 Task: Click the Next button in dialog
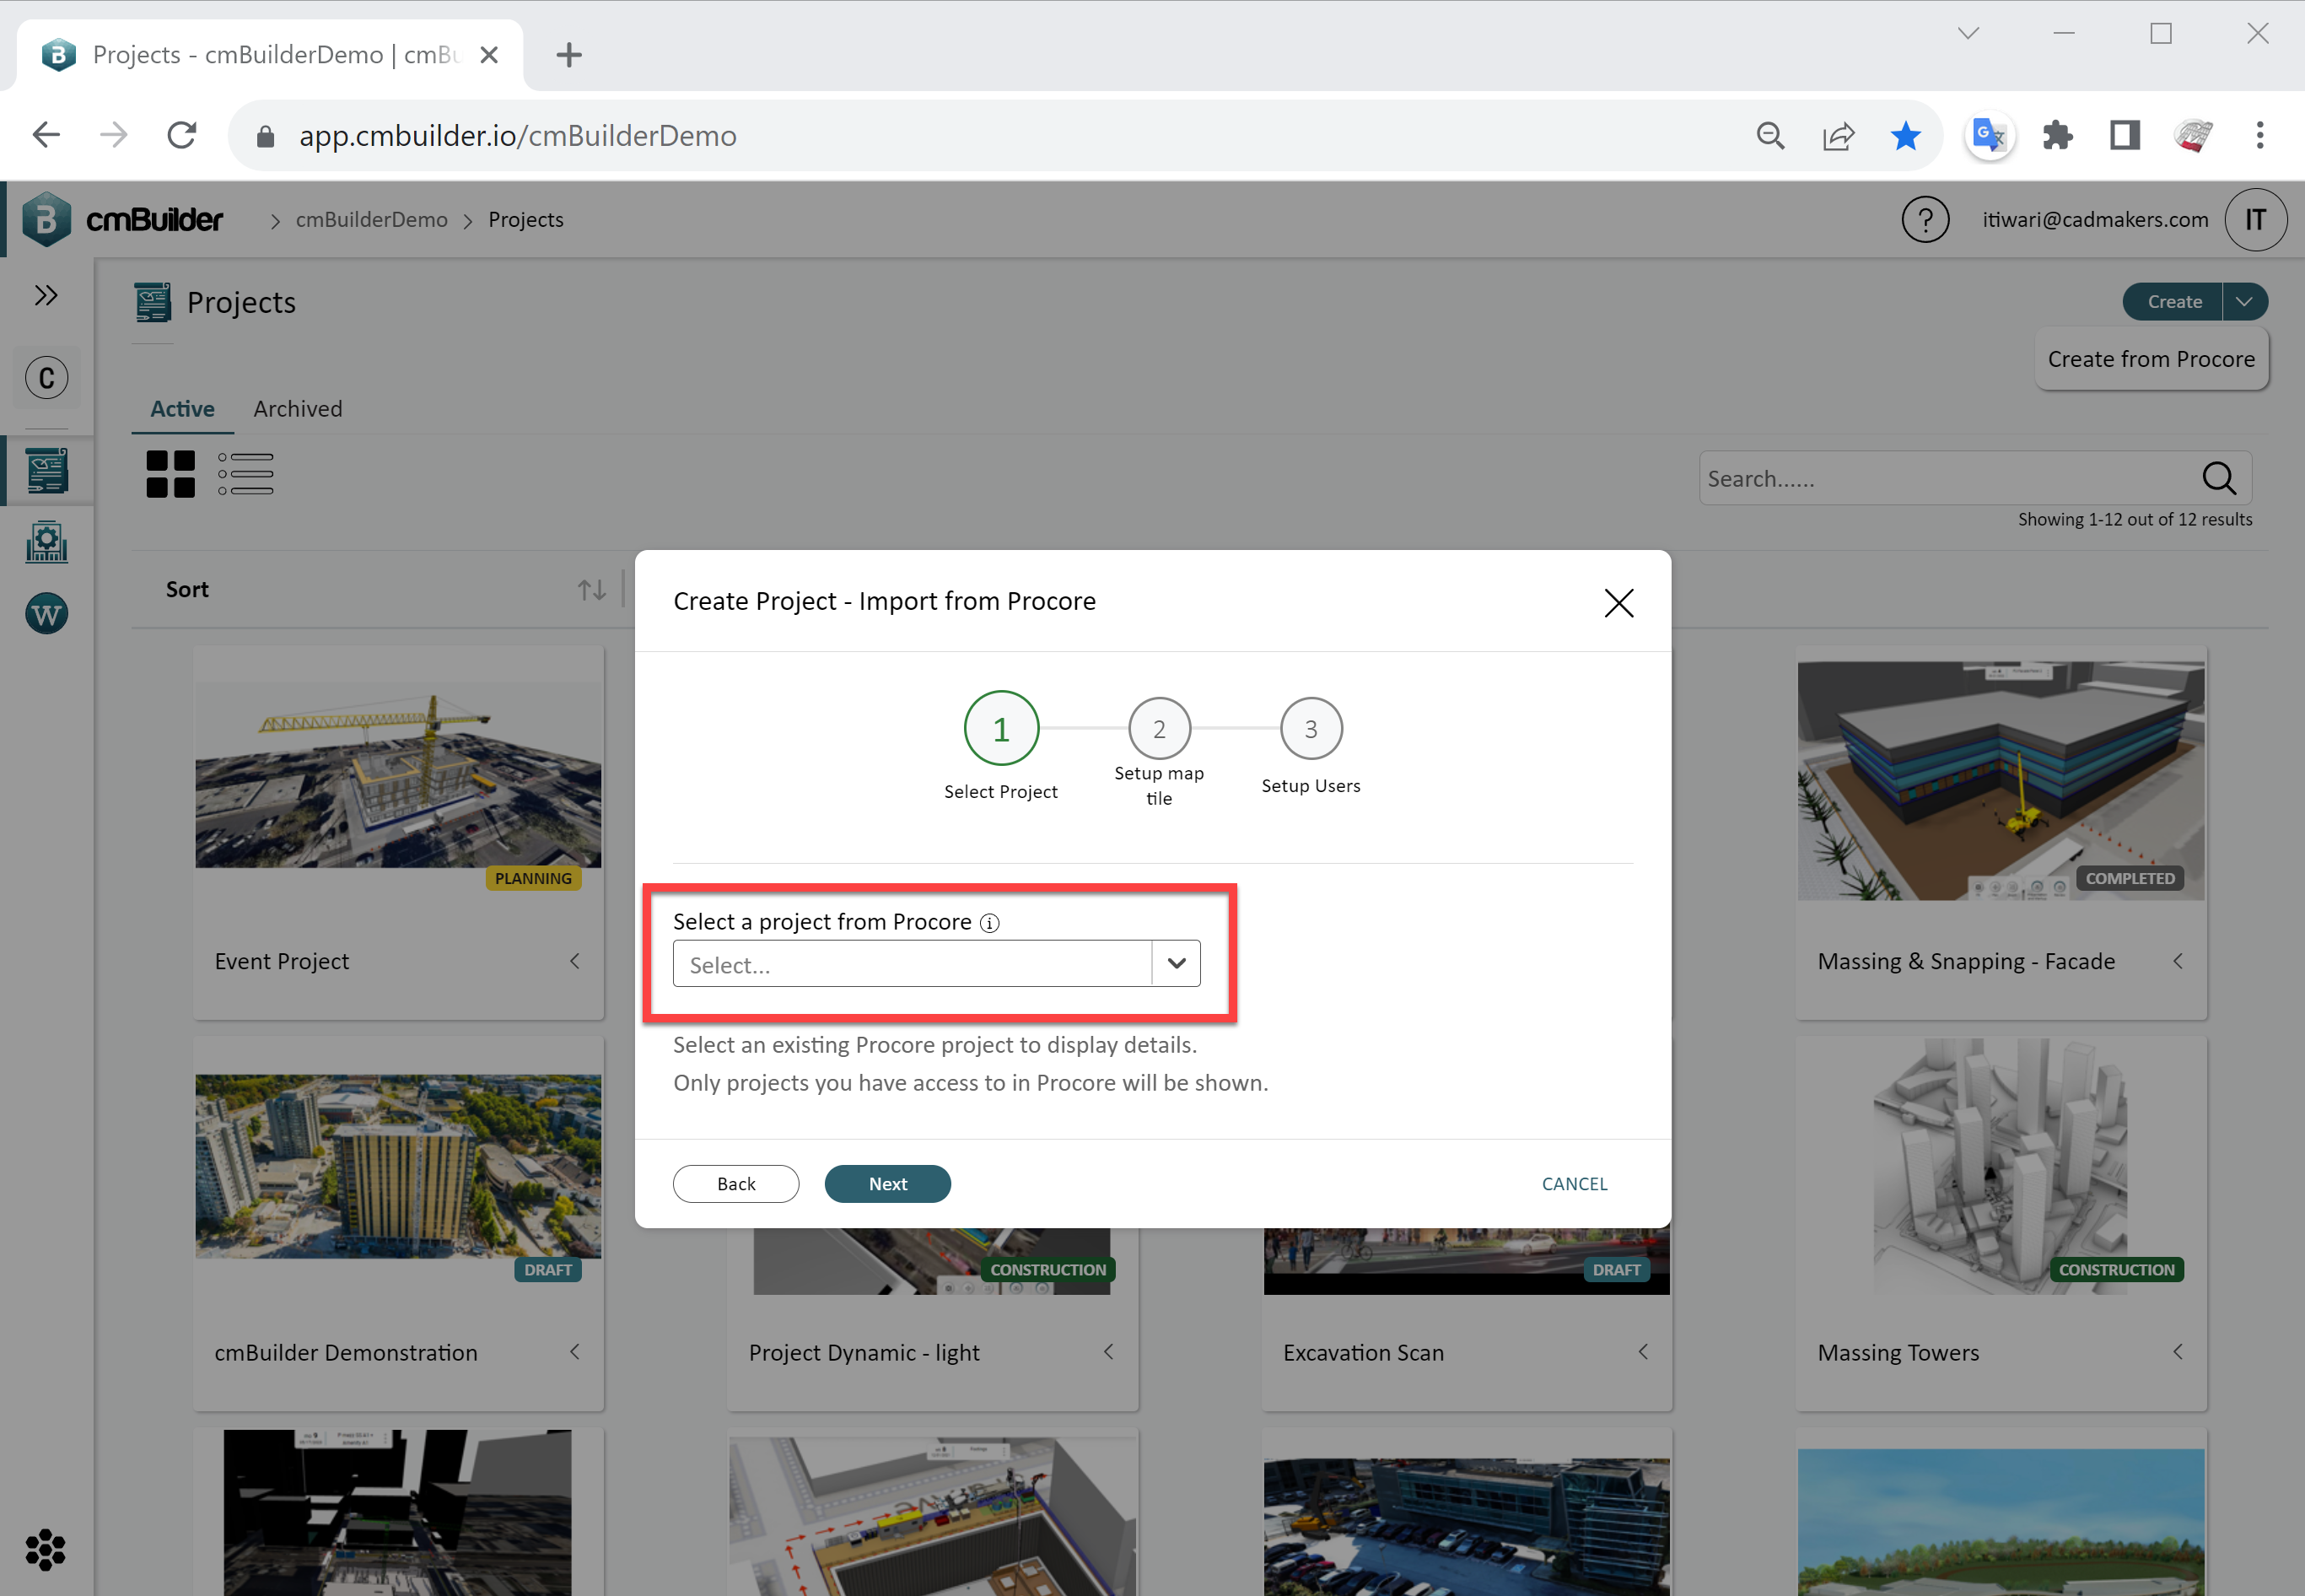click(x=886, y=1183)
